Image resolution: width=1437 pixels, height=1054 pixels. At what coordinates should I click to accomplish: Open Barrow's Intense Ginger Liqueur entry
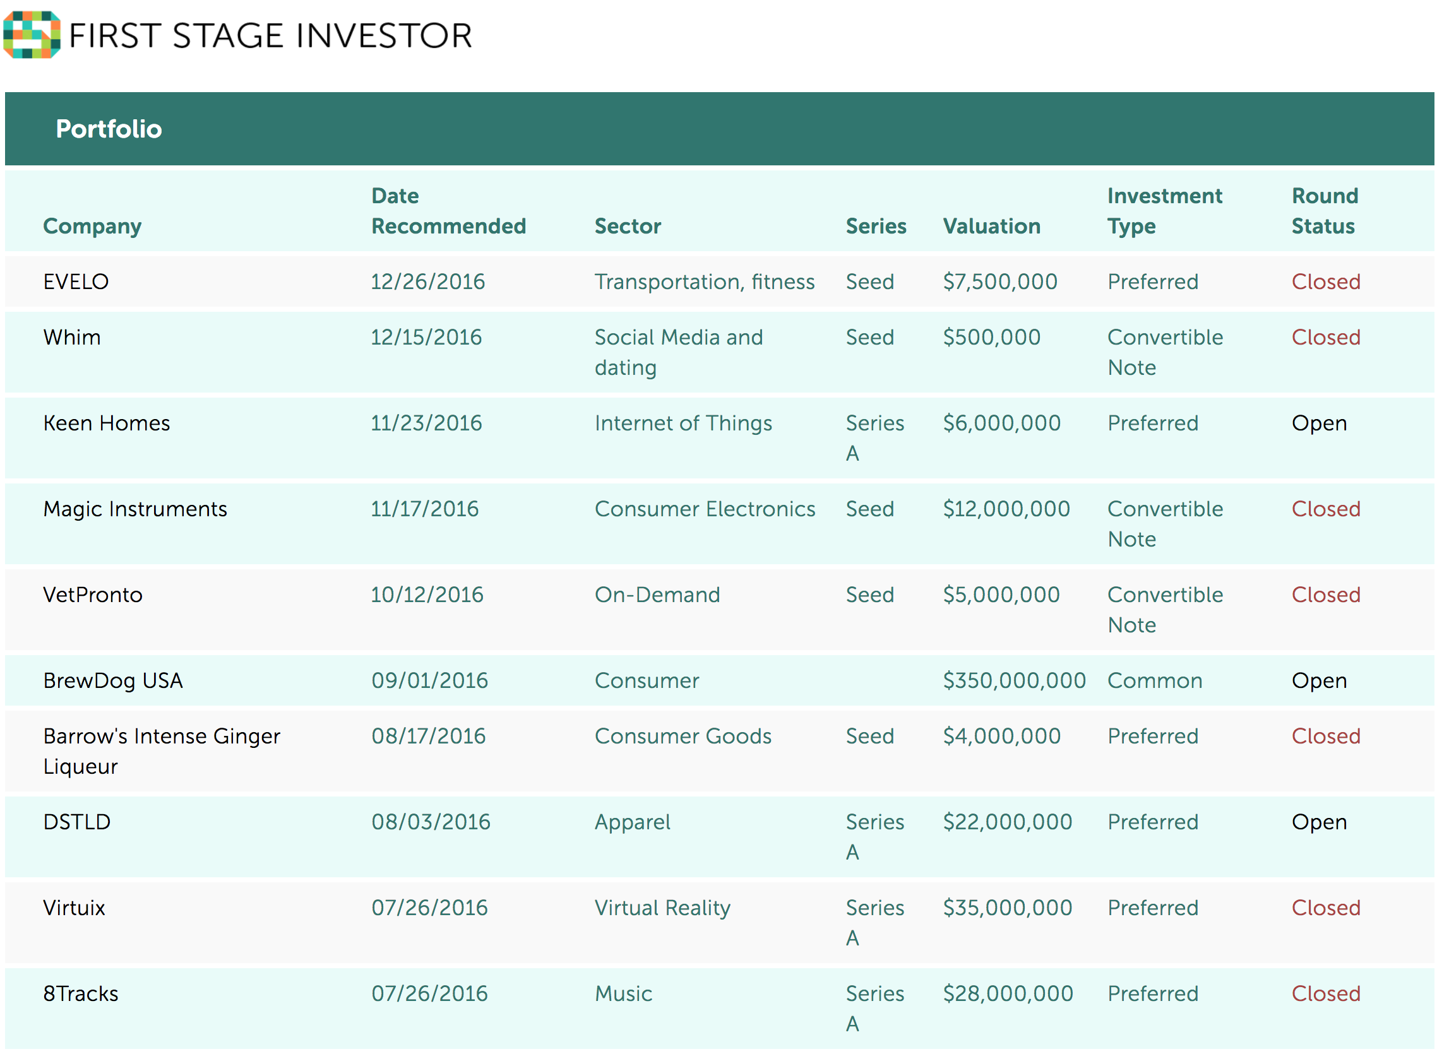162,752
